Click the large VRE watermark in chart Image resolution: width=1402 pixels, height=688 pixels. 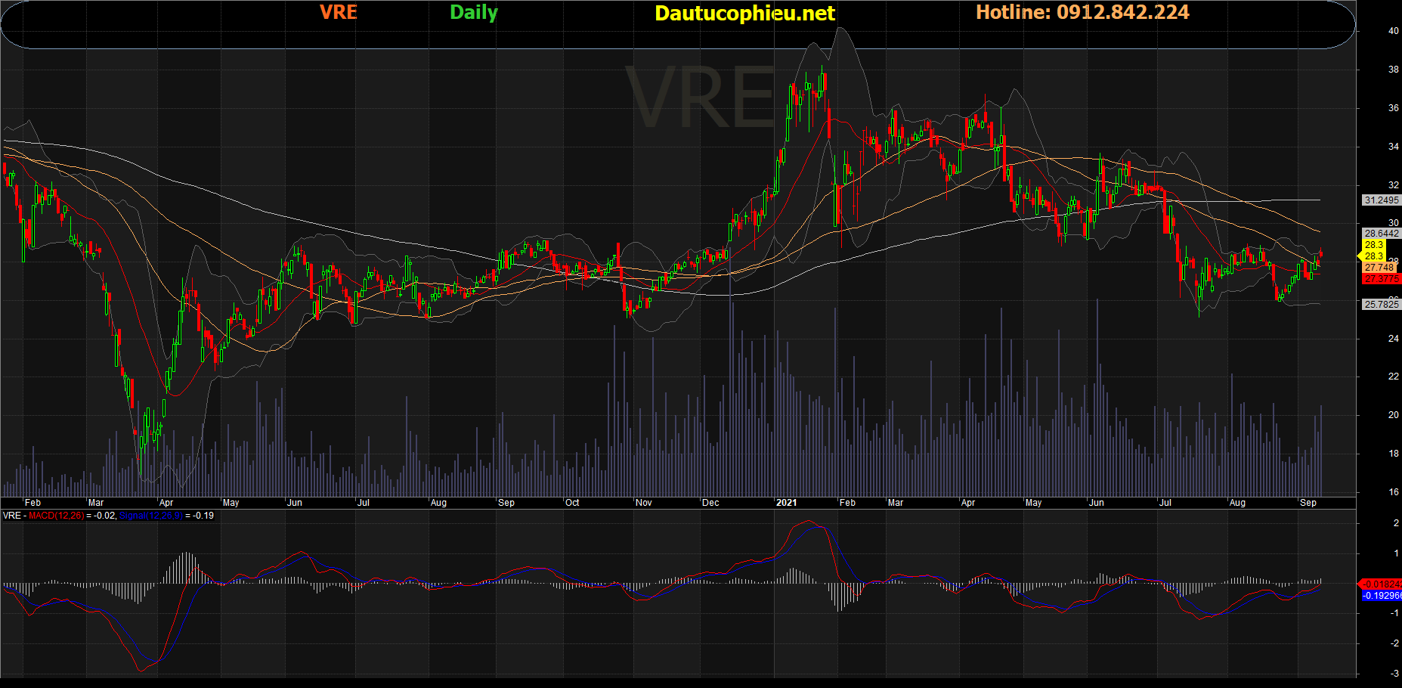(700, 98)
